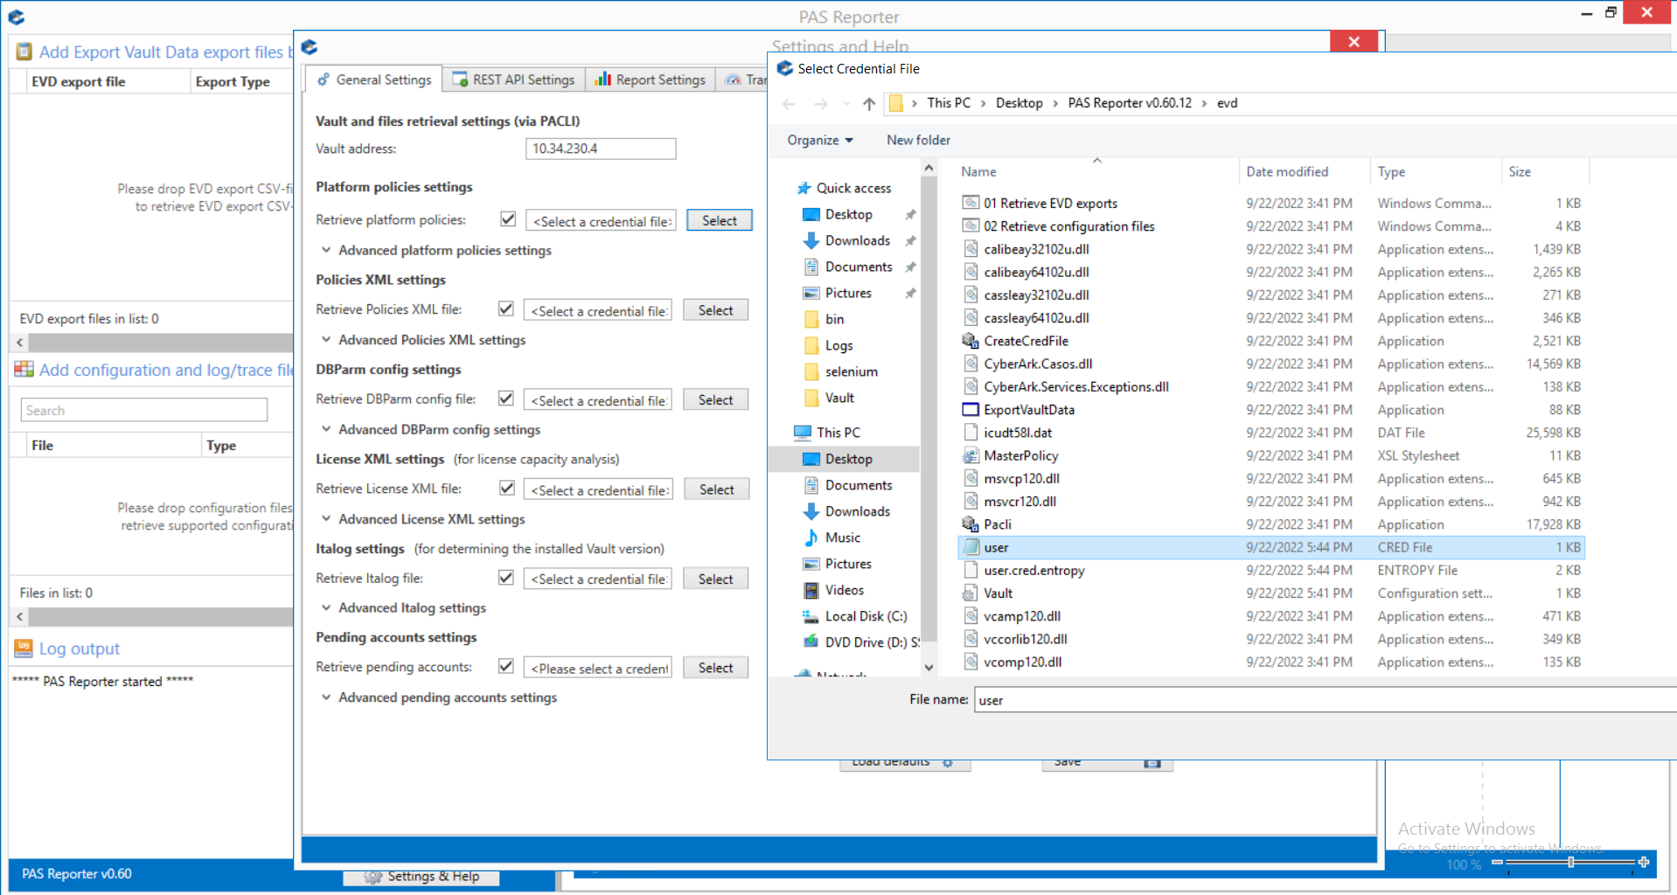Screen dimensions: 1677x895
Task: Click Settings & Help button in PAS Reporter
Action: [x=422, y=877]
